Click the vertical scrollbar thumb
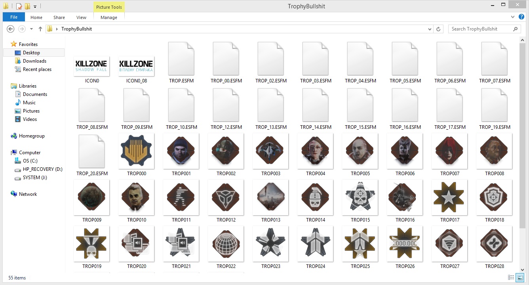 click(523, 135)
